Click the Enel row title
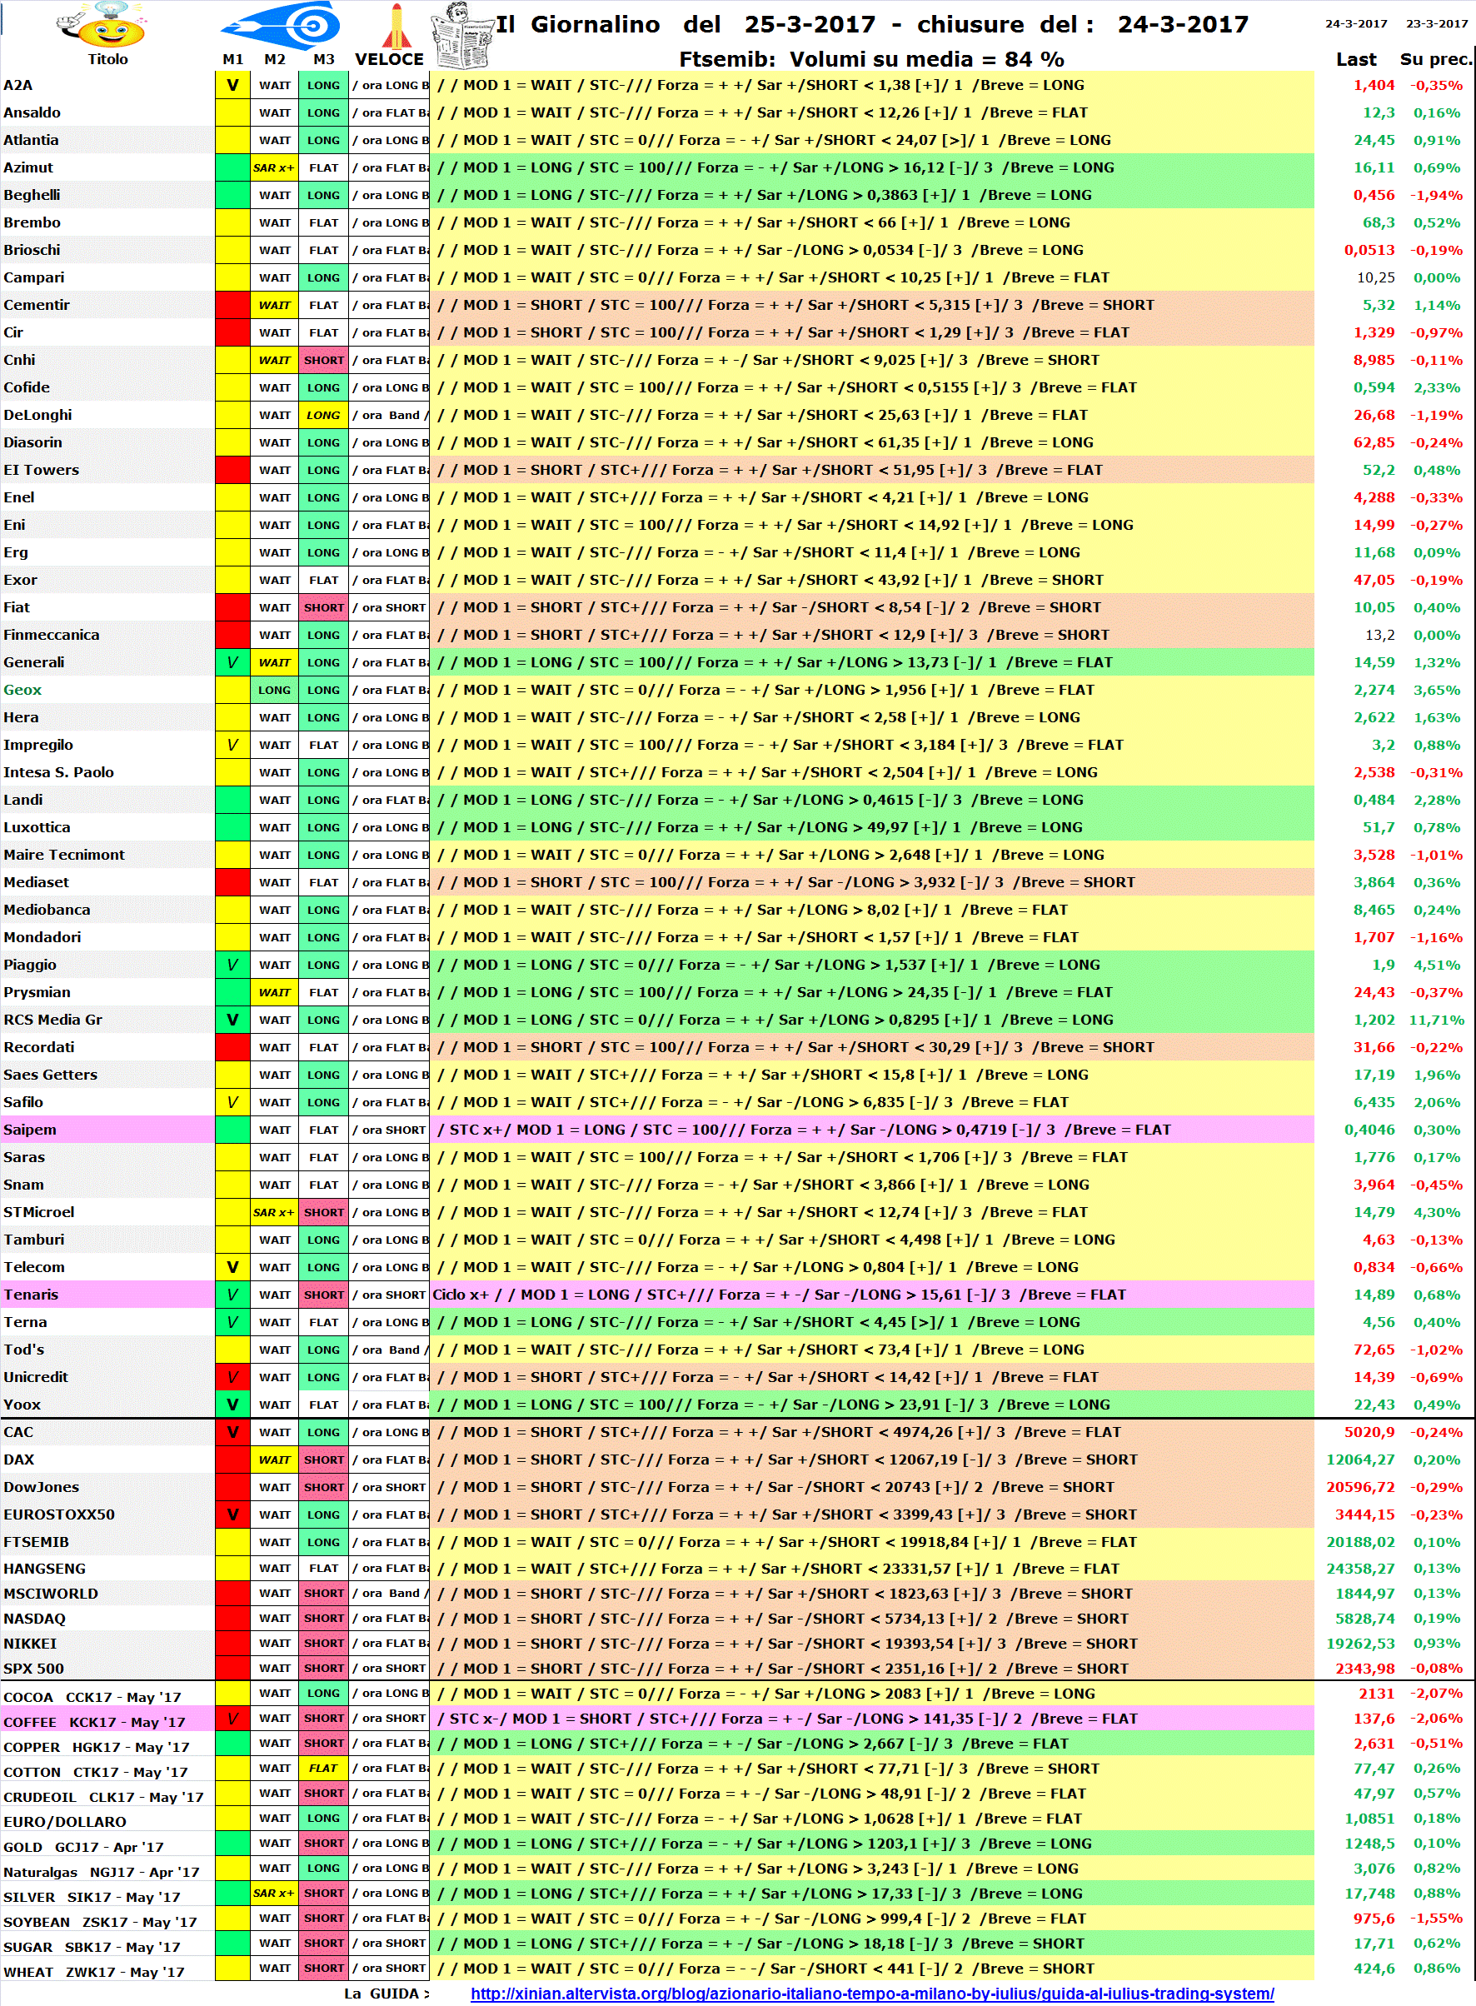Screen dimensions: 1476x2006 tap(19, 497)
